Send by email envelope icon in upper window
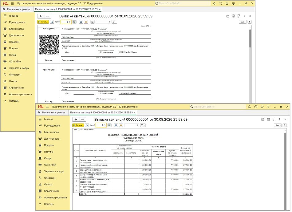The height and width of the screenshot is (212, 292). coord(86,22)
